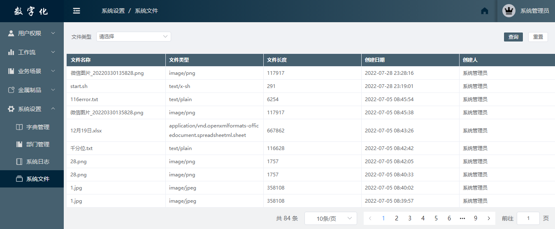Collapse the 系统设置 menu chevron
The width and height of the screenshot is (555, 229).
pyautogui.click(x=53, y=109)
